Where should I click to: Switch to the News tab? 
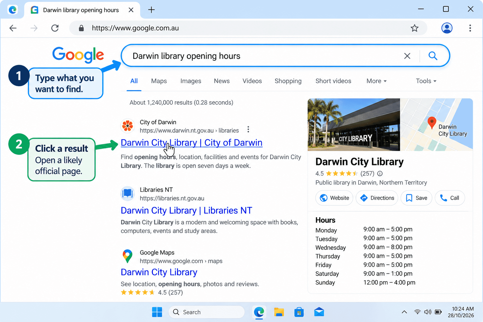[222, 81]
